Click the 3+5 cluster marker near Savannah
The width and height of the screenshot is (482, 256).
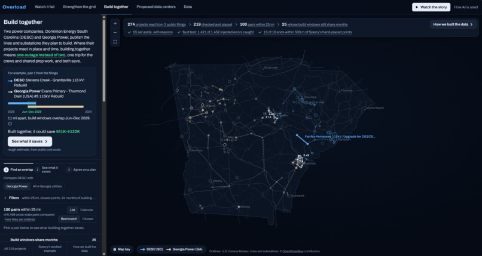point(306,155)
